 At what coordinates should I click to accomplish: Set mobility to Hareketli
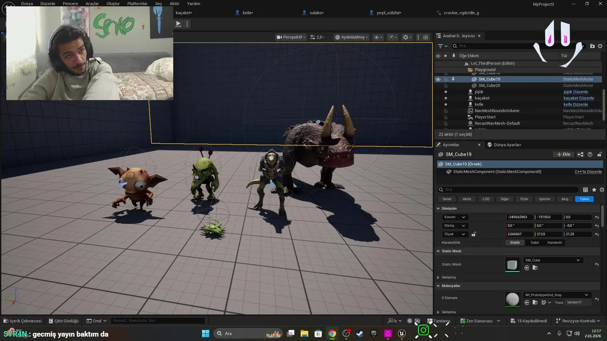(554, 242)
